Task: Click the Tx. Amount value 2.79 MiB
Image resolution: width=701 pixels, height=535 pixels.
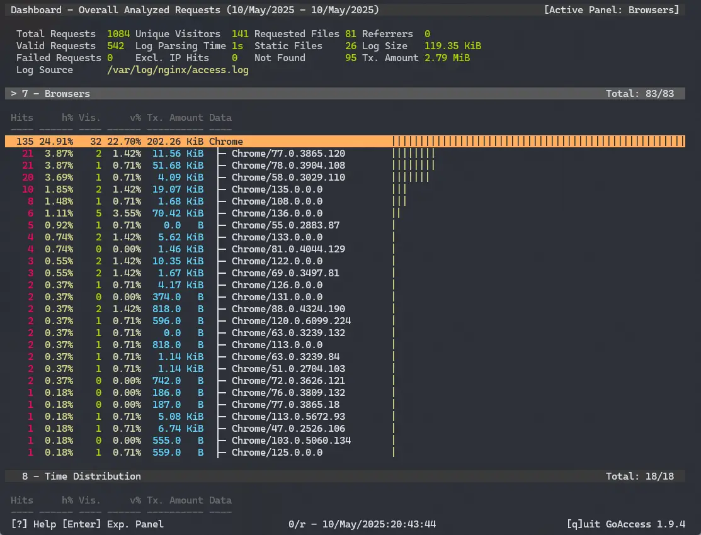Action: click(447, 58)
